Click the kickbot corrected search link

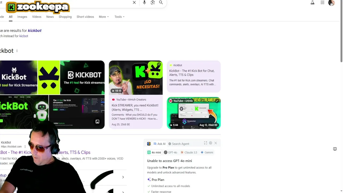pos(35,31)
